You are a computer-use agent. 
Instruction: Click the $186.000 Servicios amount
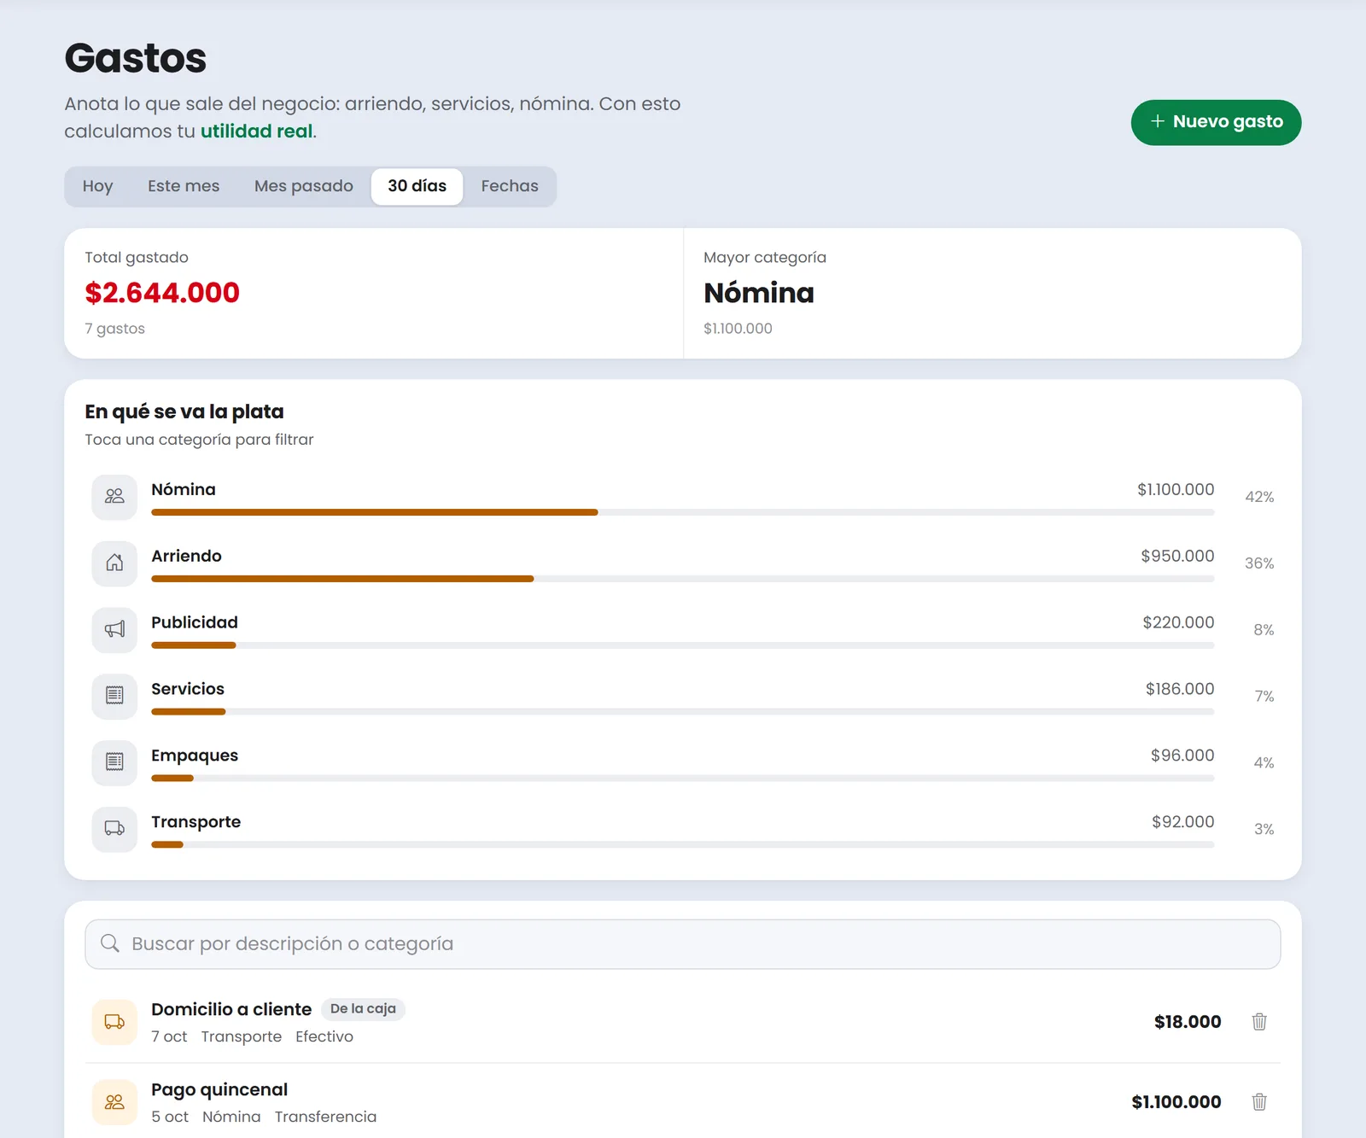pos(1180,689)
